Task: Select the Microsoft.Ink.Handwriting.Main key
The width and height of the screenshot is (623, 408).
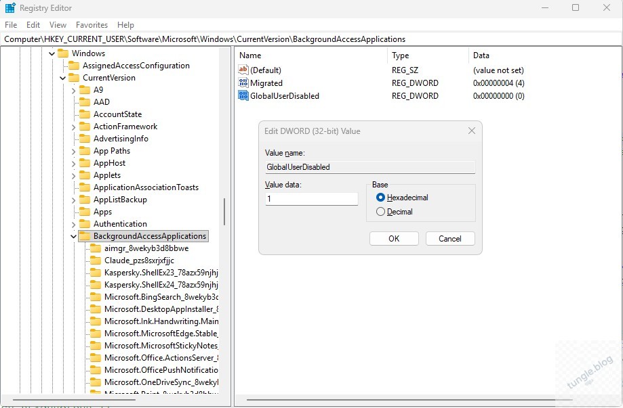Action: 161,321
